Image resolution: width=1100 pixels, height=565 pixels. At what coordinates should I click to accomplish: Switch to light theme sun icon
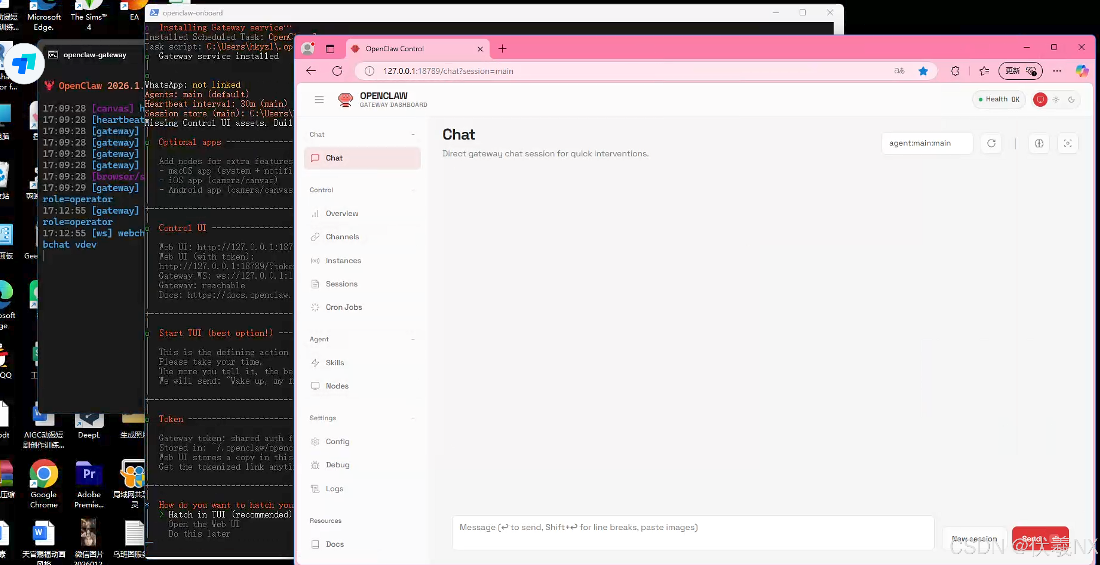click(x=1056, y=100)
